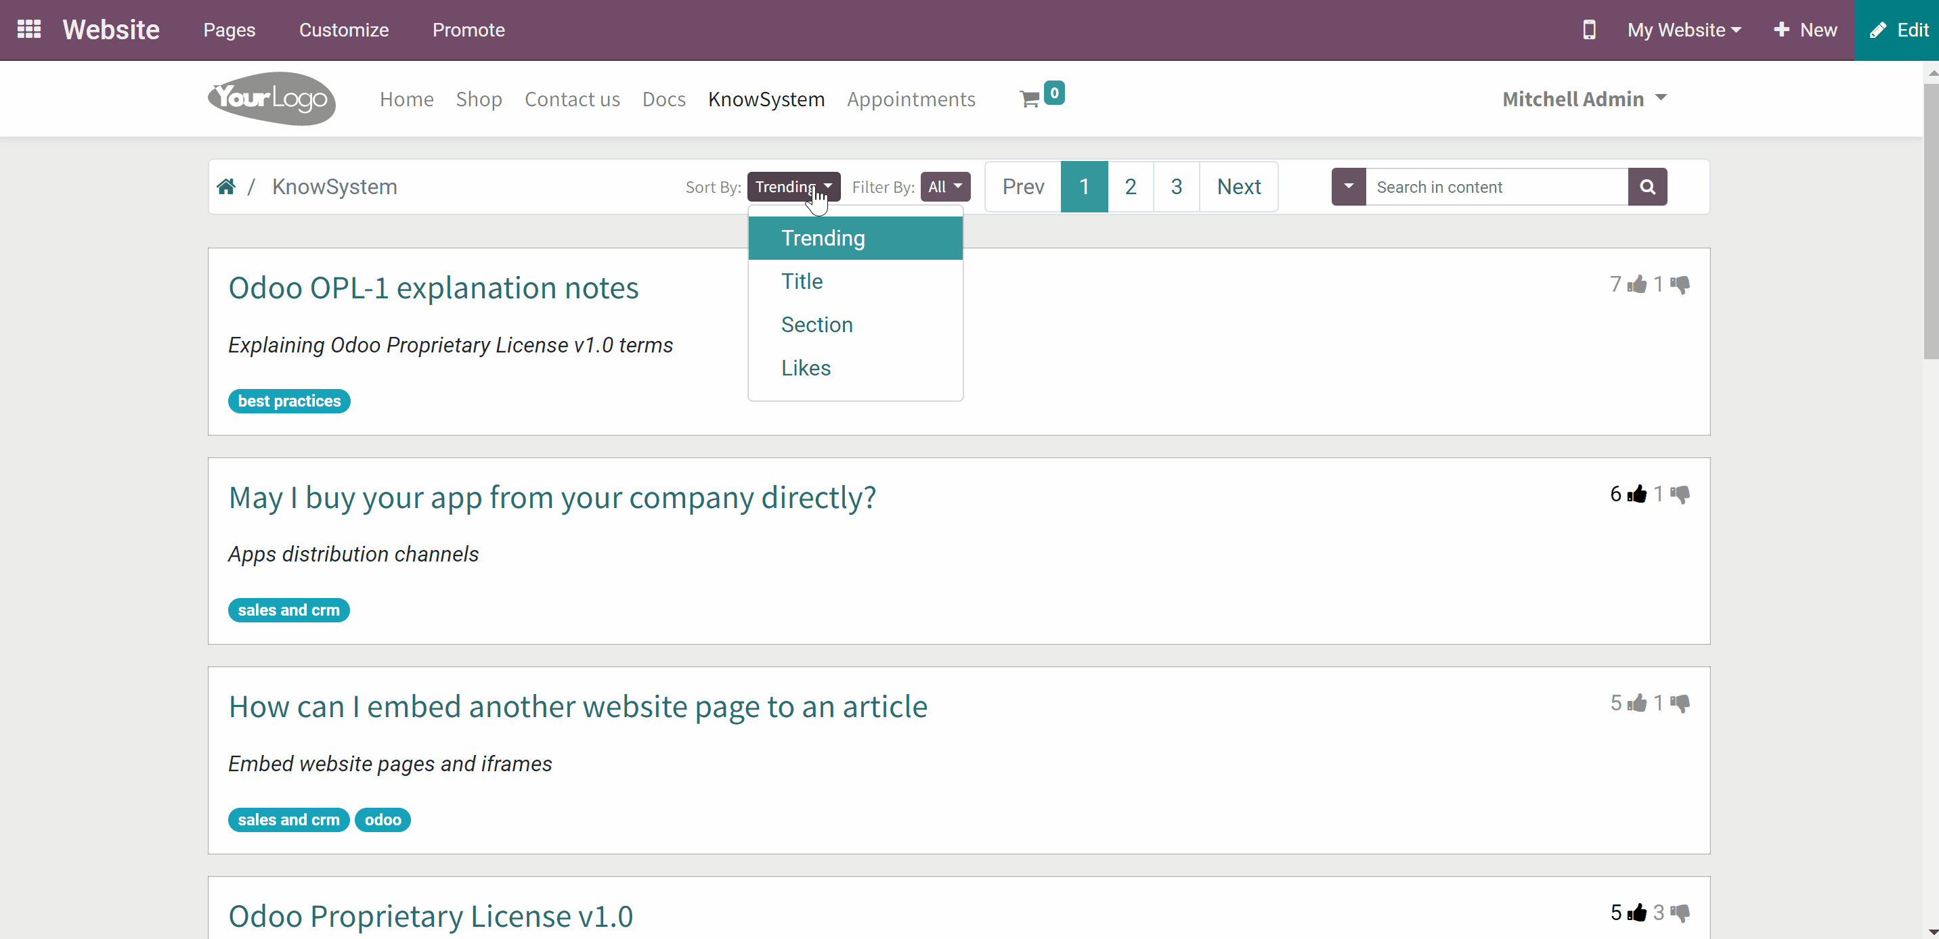Viewport: 1939px width, 939px height.
Task: Open the apps grid menu icon
Action: [x=28, y=29]
